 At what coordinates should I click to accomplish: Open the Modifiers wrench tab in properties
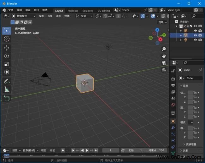coord(173,128)
